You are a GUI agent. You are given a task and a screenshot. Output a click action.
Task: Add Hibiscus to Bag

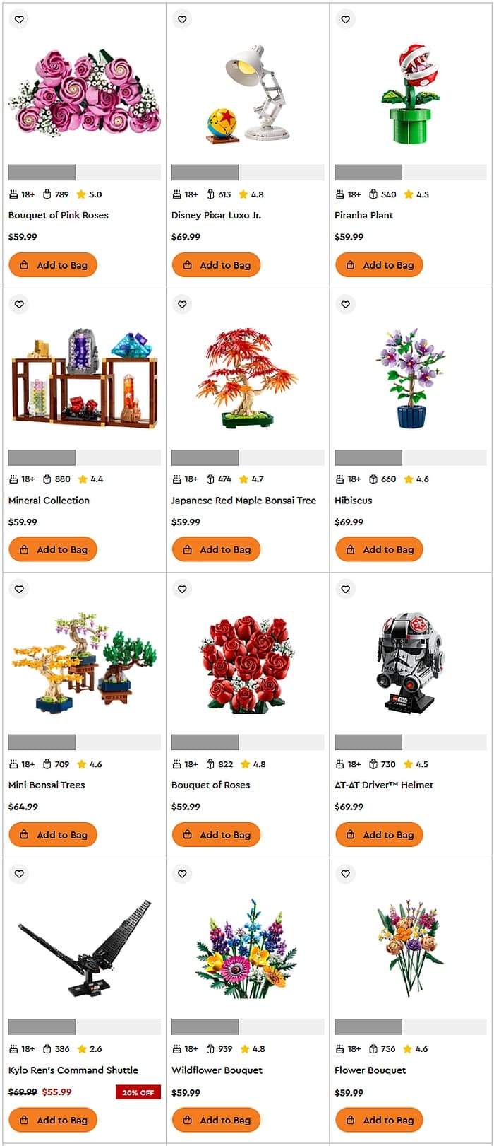[379, 549]
